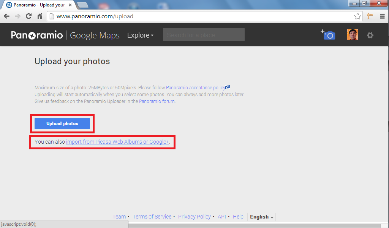389x228 pixels.
Task: Open the Chrome hamburger menu
Action: tap(382, 16)
